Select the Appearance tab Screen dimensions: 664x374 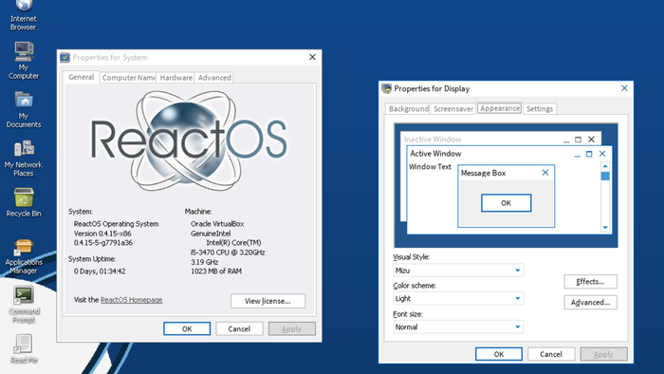pyautogui.click(x=500, y=108)
